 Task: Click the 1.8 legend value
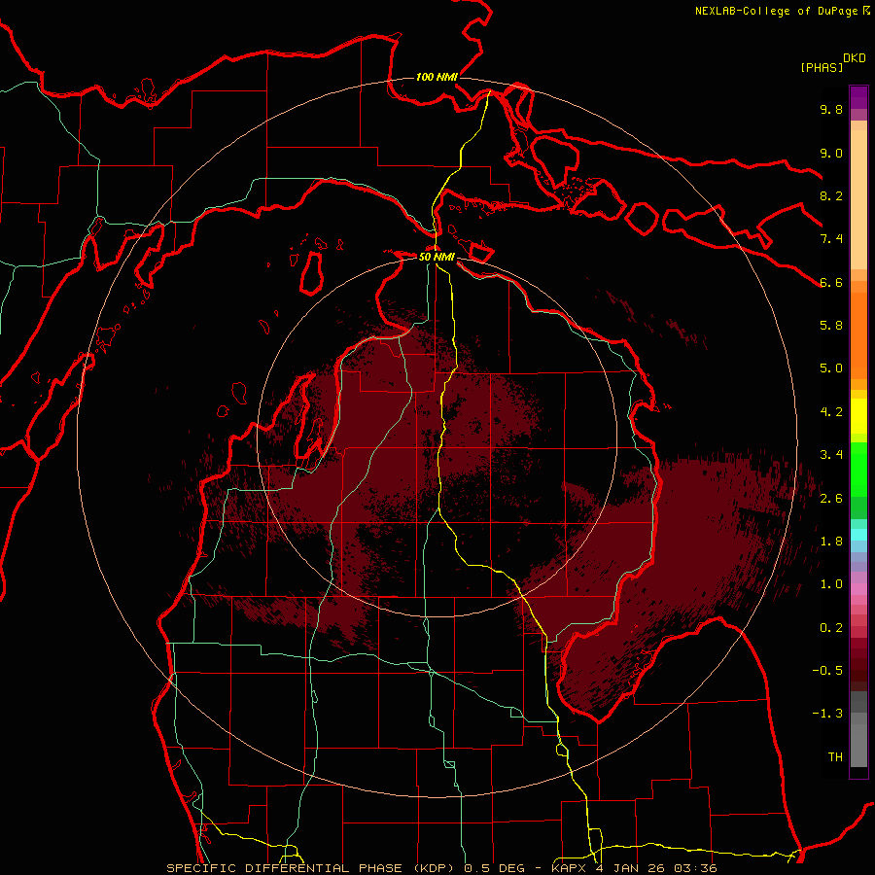831,542
